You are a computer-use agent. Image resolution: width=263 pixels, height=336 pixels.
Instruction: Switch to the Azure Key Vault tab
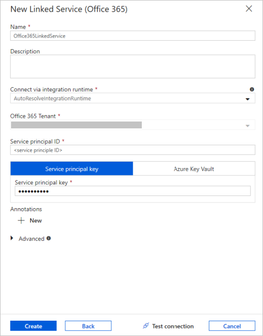point(194,169)
